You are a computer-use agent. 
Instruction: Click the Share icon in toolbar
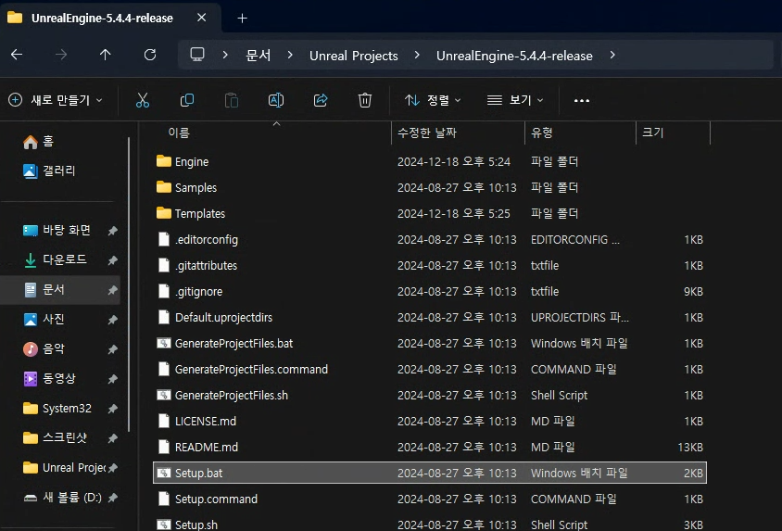point(321,100)
